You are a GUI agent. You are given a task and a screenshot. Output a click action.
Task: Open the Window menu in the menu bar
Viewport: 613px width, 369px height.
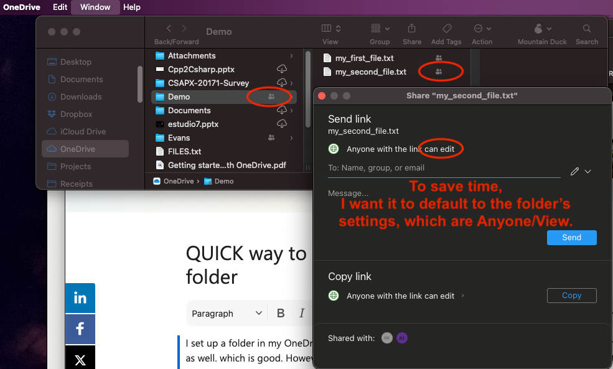coord(95,7)
